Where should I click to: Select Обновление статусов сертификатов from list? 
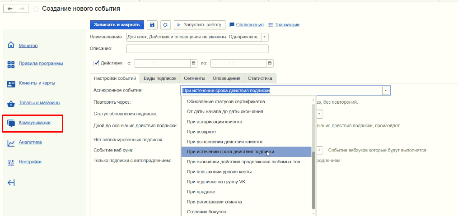(x=247, y=102)
